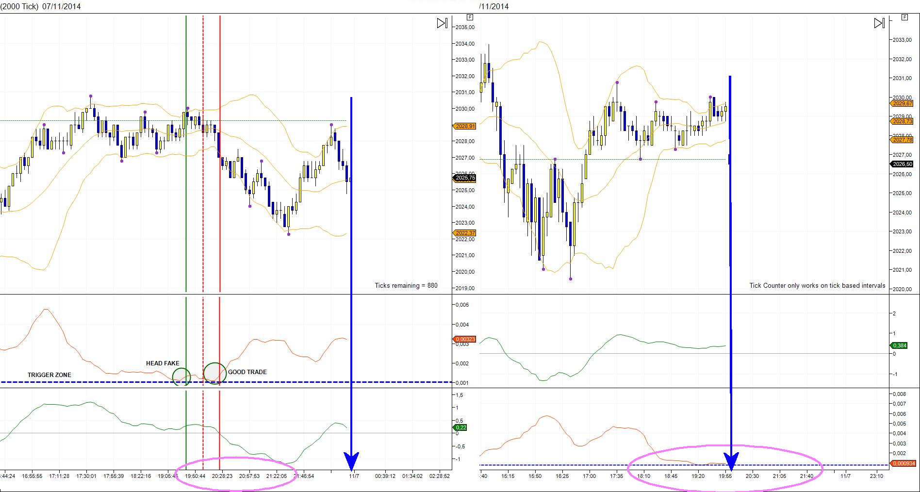Click the '(2000 Tick) 07/11/2014' chart title
920x492 pixels.
coord(41,6)
